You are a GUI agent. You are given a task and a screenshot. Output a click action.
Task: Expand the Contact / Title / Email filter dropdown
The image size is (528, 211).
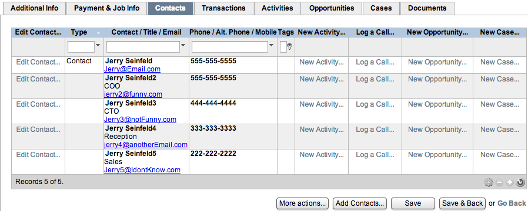click(x=183, y=45)
